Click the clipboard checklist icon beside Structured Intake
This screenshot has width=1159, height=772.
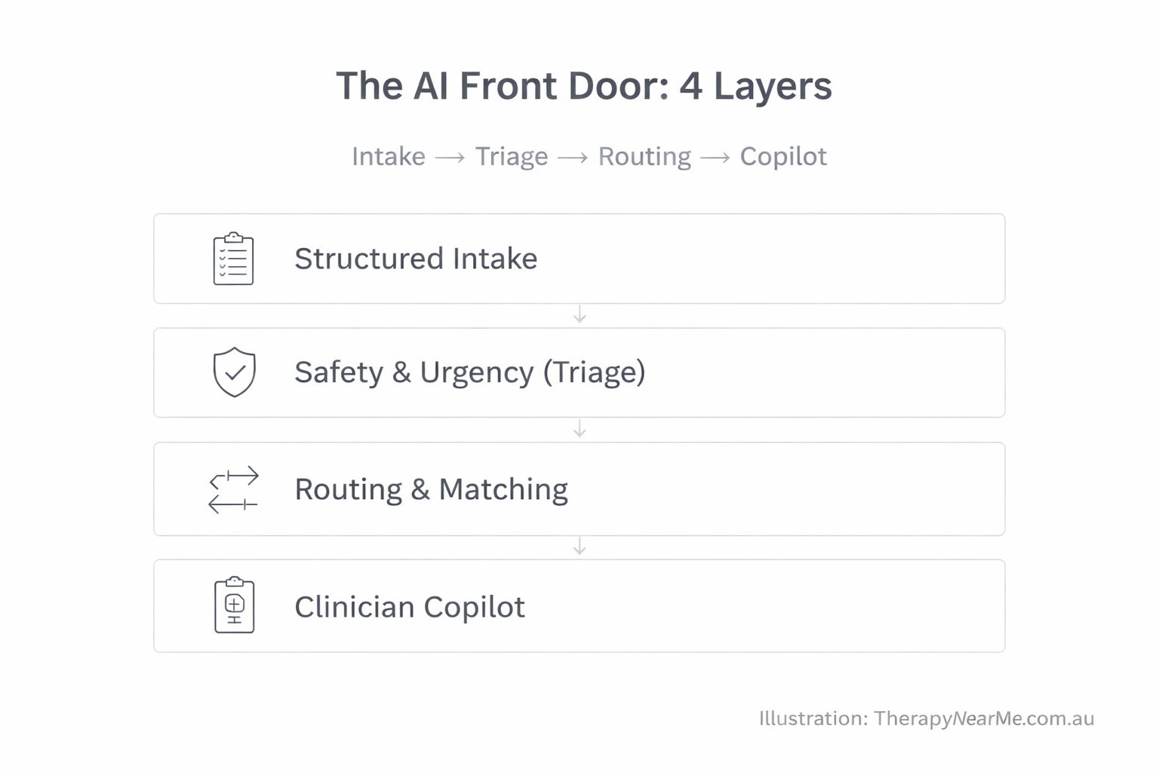tap(233, 259)
